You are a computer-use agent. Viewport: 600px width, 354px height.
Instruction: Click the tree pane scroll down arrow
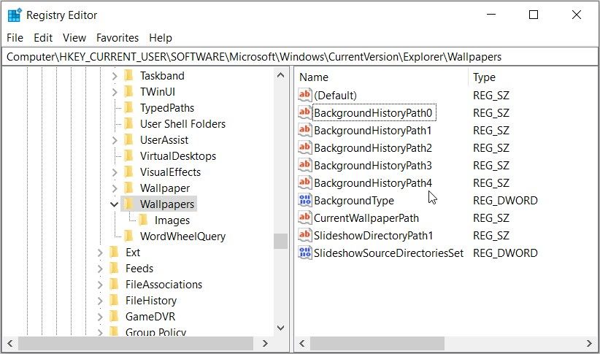click(280, 328)
